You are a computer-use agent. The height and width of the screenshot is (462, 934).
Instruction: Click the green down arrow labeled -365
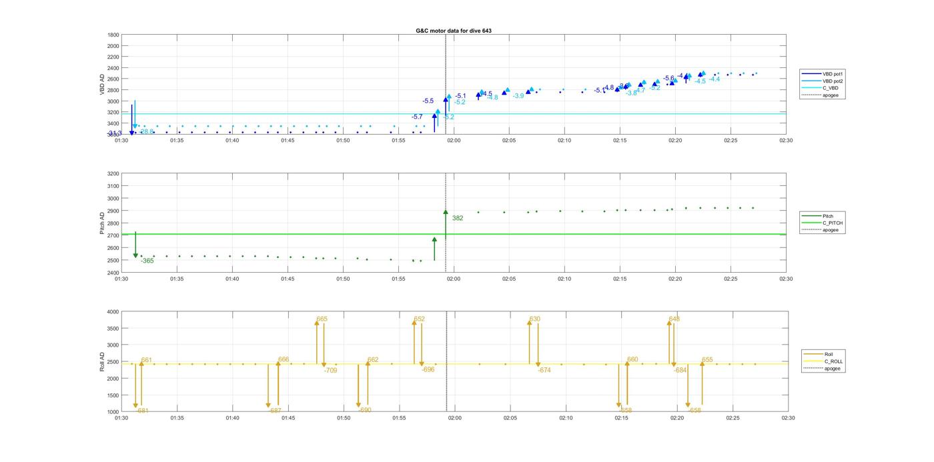pos(135,245)
